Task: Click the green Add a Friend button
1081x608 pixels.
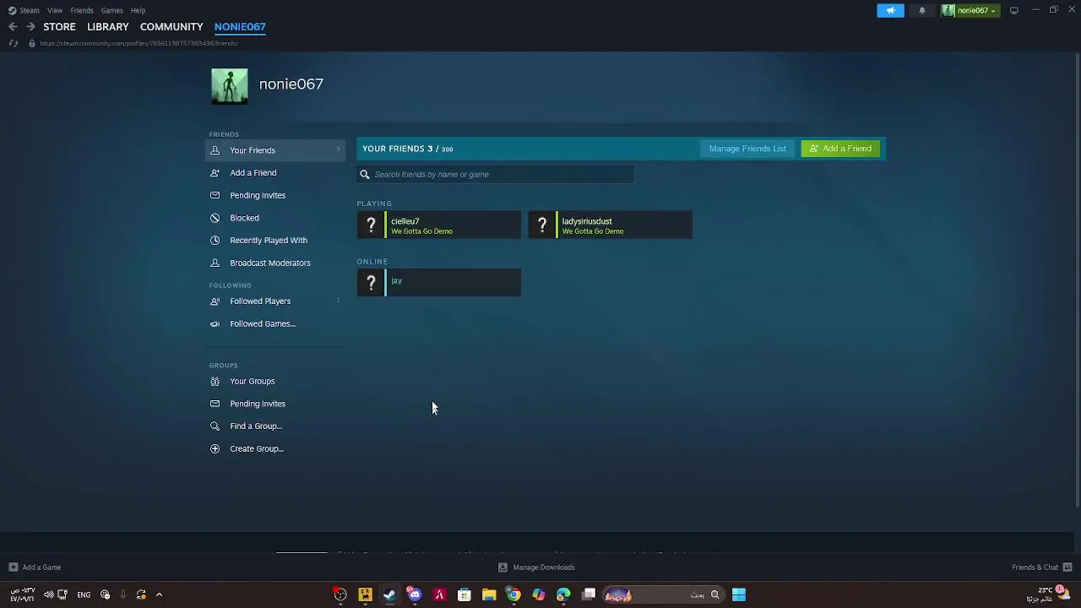Action: pos(840,149)
